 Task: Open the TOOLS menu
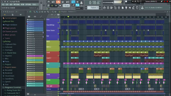click(34, 5)
